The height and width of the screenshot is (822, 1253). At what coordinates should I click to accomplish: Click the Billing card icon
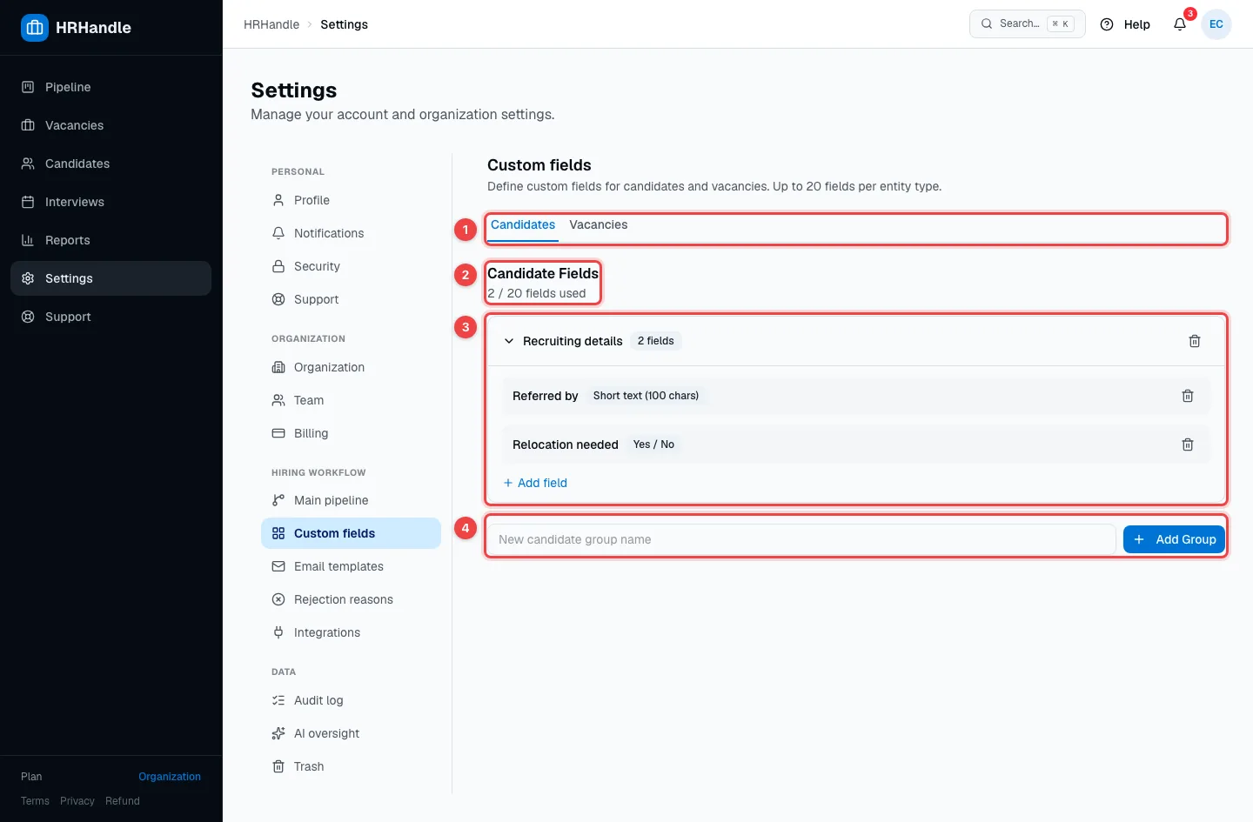278,433
